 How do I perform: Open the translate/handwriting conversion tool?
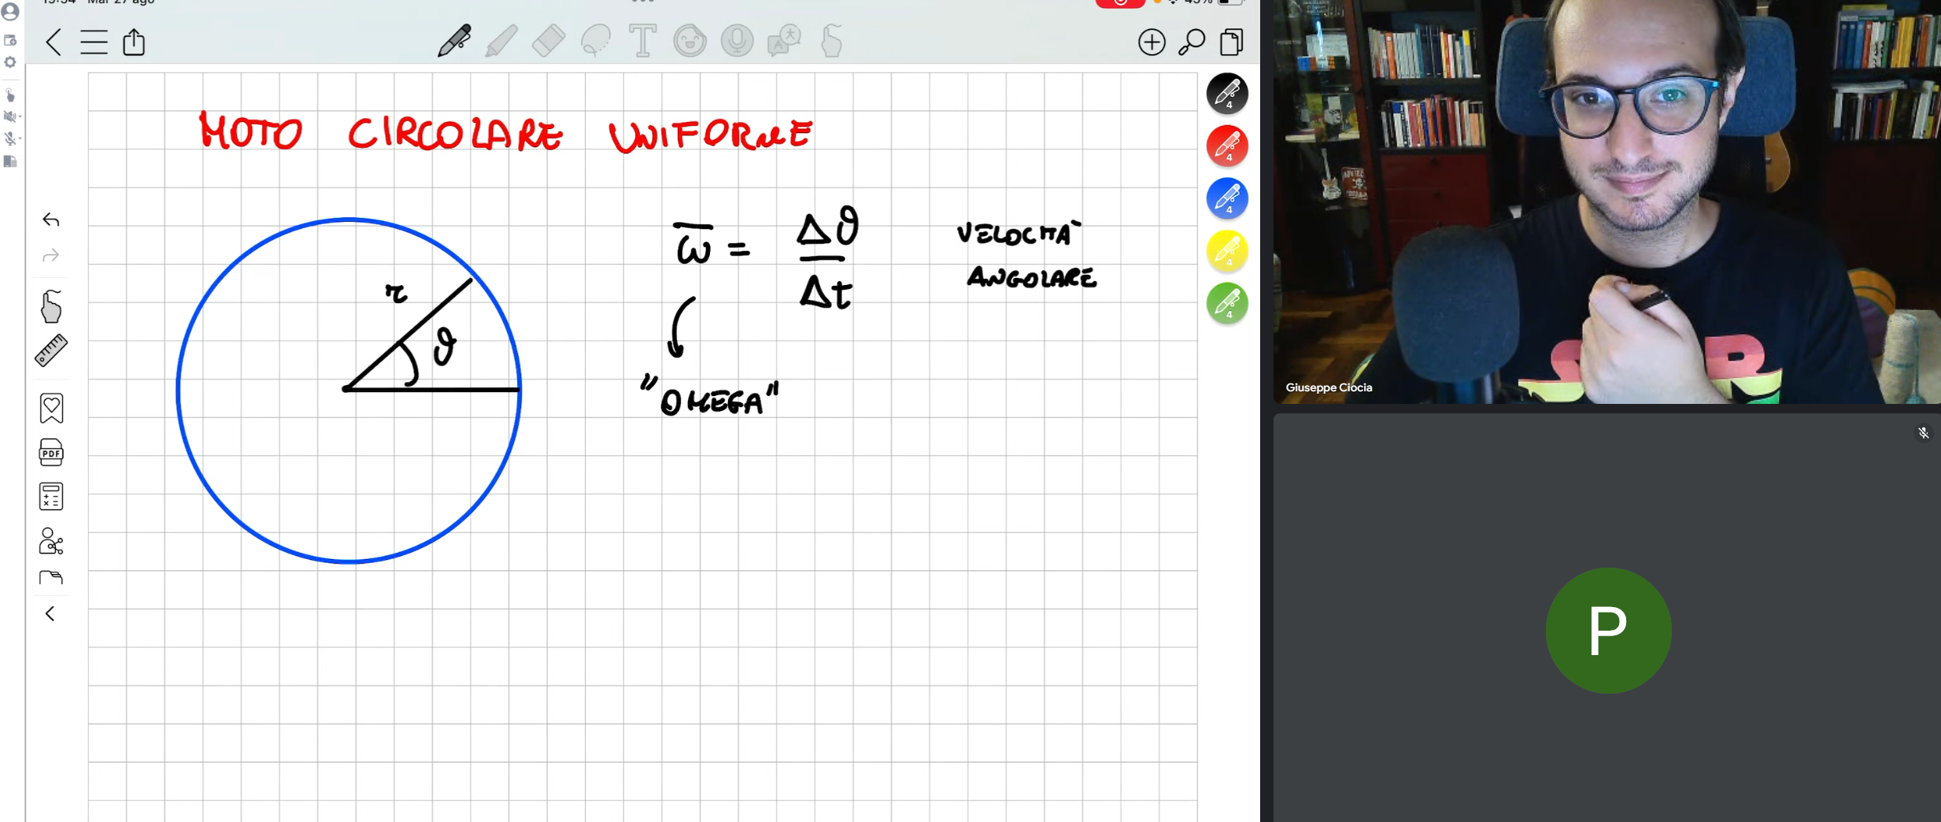784,41
